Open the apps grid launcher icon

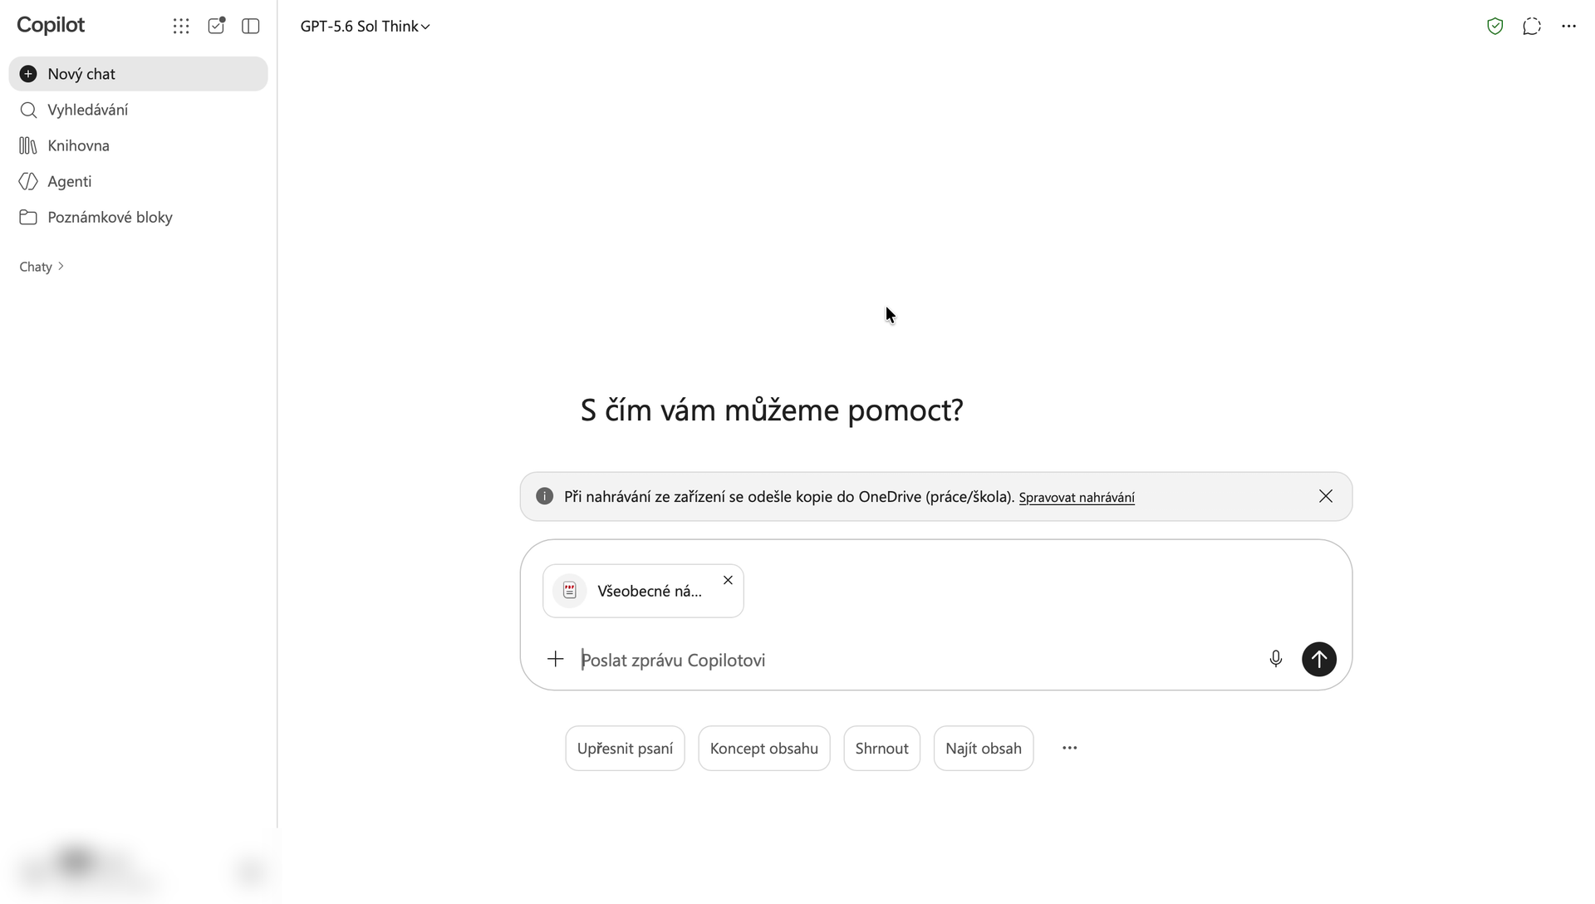click(181, 26)
